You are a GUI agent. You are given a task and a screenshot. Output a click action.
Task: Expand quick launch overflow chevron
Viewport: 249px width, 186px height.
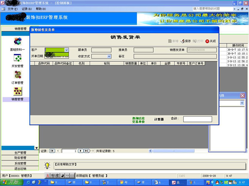45,181
